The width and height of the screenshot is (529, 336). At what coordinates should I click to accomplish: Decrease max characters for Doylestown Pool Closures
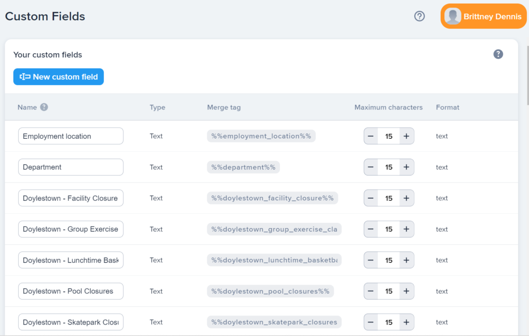point(371,291)
